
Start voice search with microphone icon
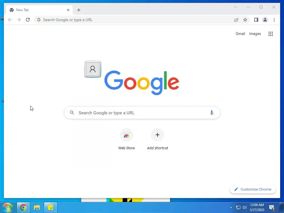[212, 113]
